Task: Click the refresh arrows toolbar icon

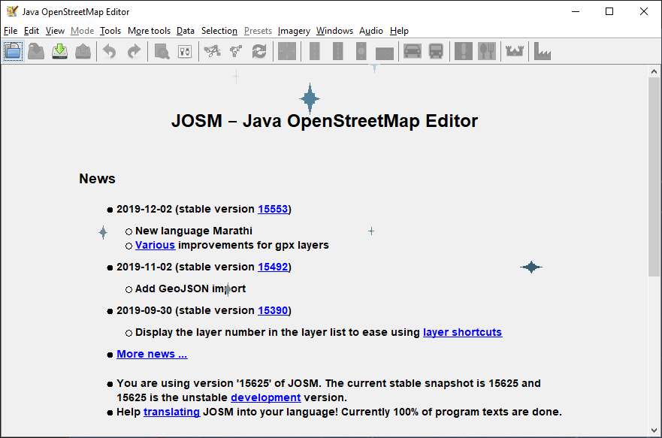Action: 259,52
